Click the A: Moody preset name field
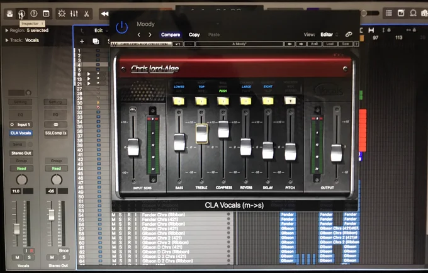The image size is (428, 273). [240, 44]
